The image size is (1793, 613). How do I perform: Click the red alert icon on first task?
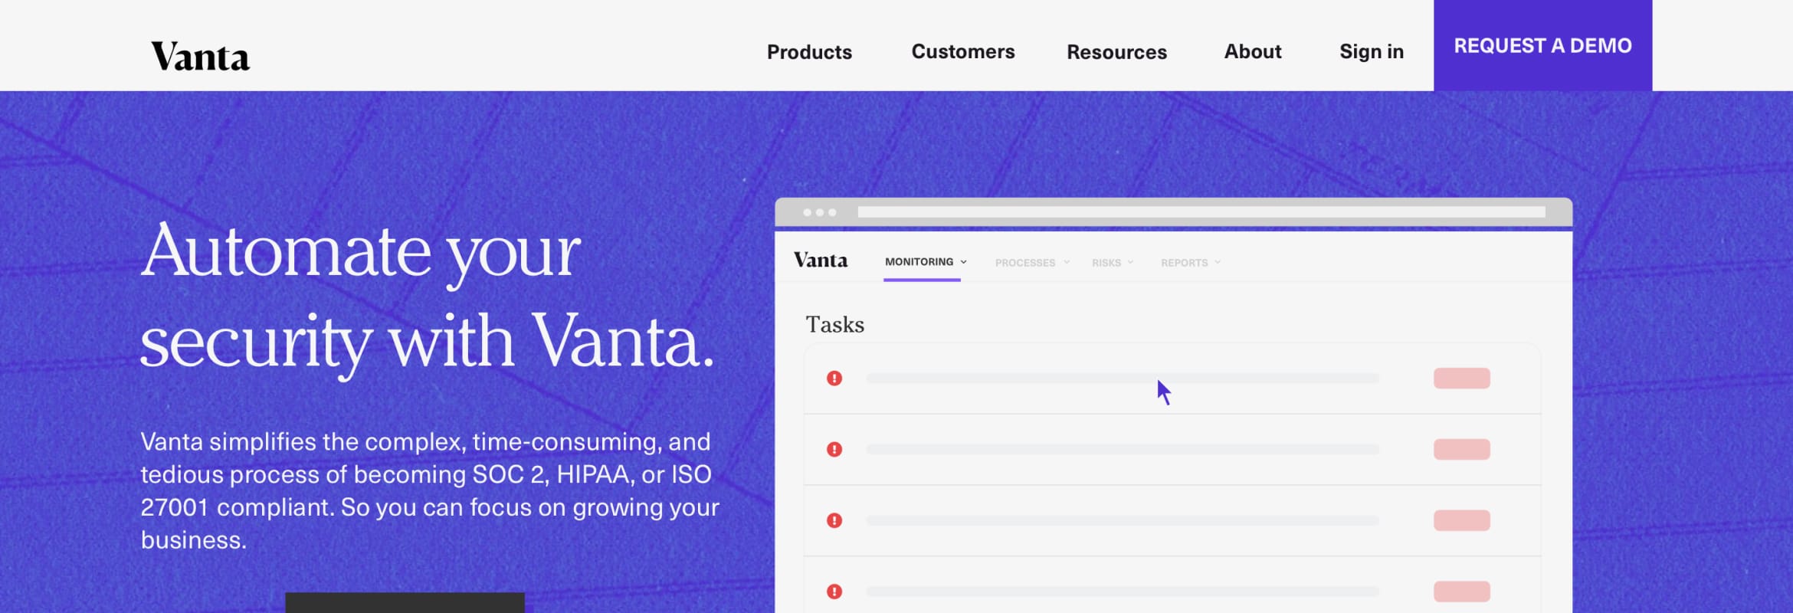coord(834,378)
